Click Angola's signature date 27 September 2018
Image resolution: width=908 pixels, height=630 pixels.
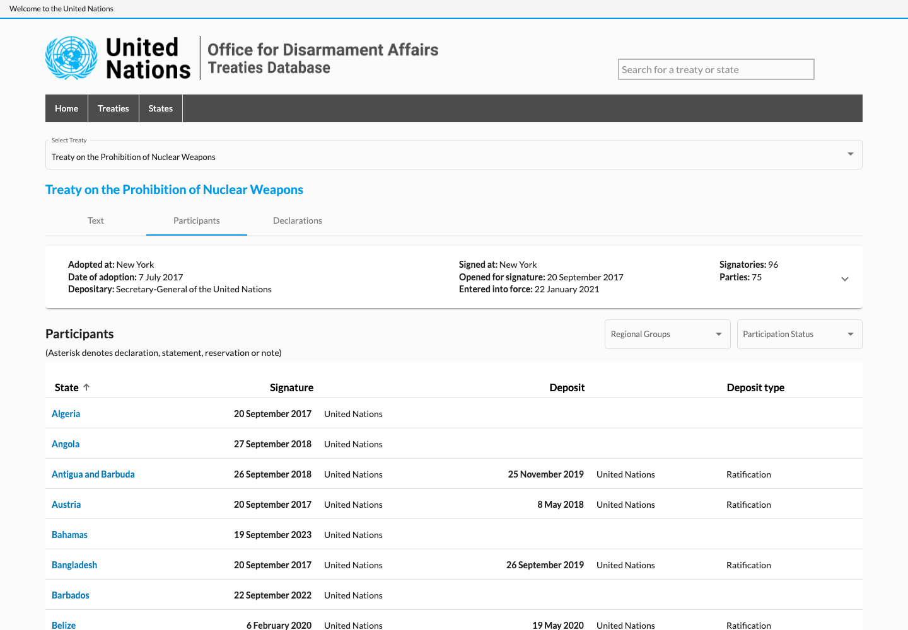[x=272, y=444]
